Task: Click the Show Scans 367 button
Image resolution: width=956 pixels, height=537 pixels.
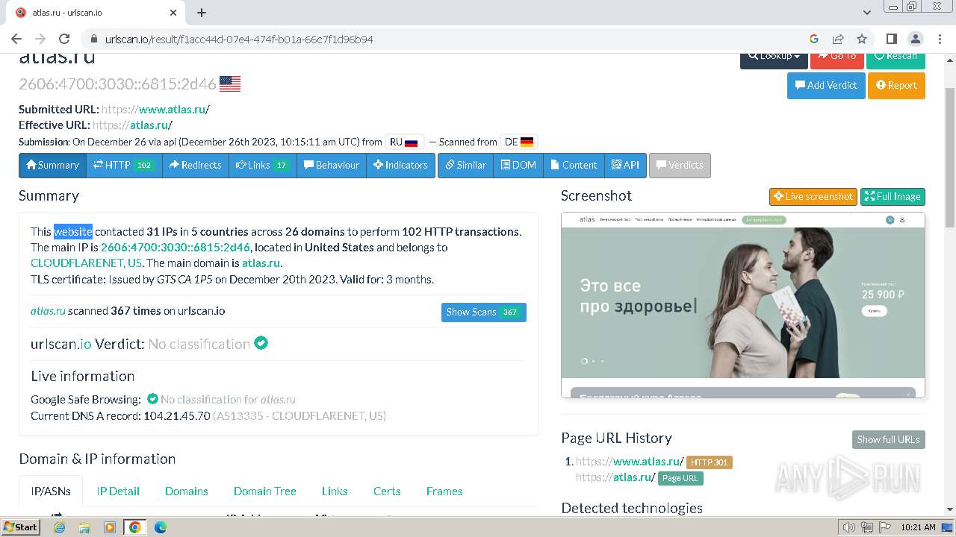Action: (x=484, y=312)
